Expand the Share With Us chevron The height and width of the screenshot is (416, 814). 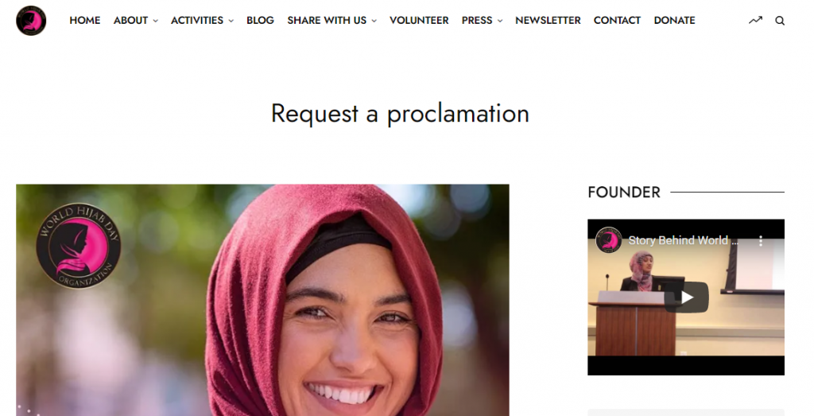374,21
